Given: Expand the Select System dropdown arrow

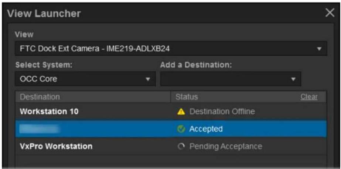Looking at the screenshot, I should (x=148, y=79).
